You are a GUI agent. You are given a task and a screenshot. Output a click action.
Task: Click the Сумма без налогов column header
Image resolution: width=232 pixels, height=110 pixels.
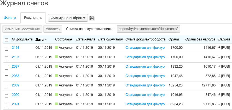point(200,39)
